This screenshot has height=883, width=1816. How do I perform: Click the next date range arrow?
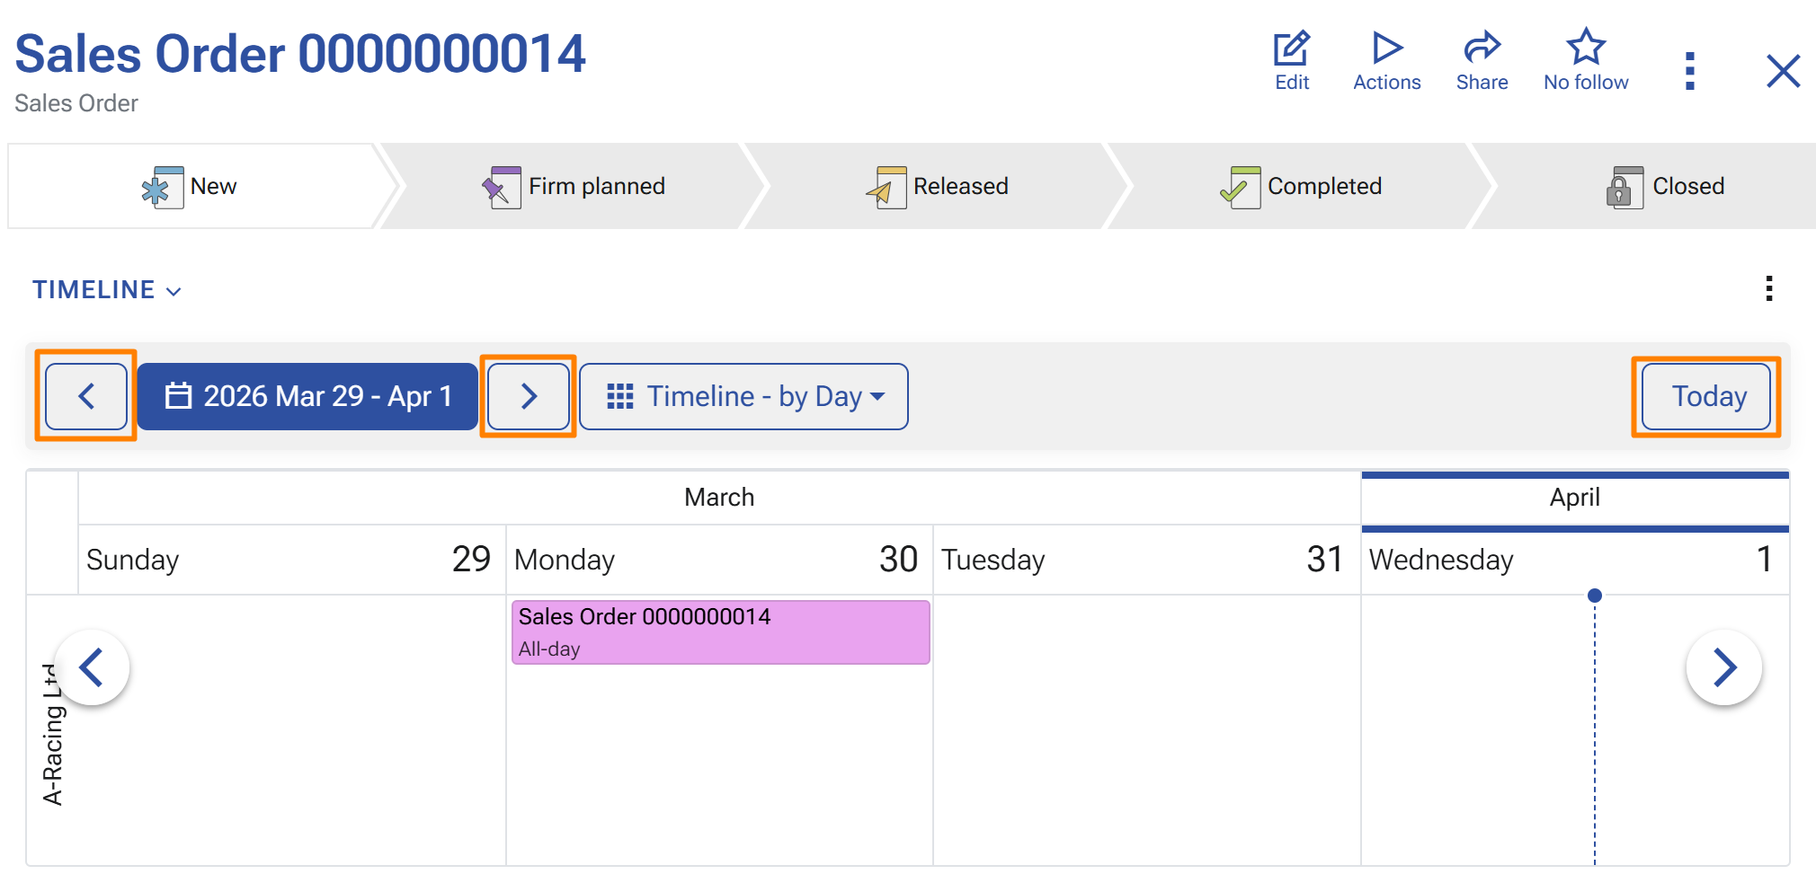coord(529,396)
